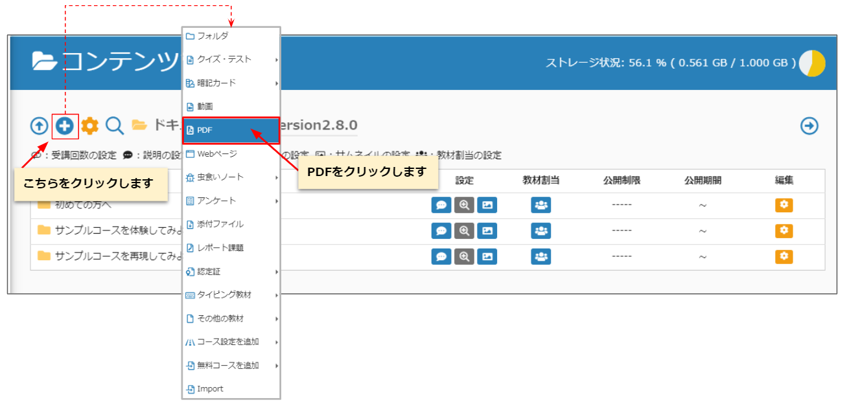This screenshot has height=411, width=847.
Task: Expand the その他の教材 submenu
Action: click(231, 318)
